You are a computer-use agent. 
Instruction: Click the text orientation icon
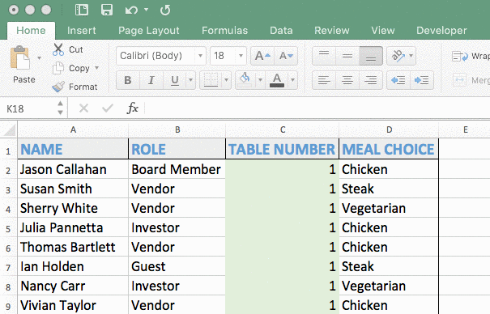[x=398, y=56]
